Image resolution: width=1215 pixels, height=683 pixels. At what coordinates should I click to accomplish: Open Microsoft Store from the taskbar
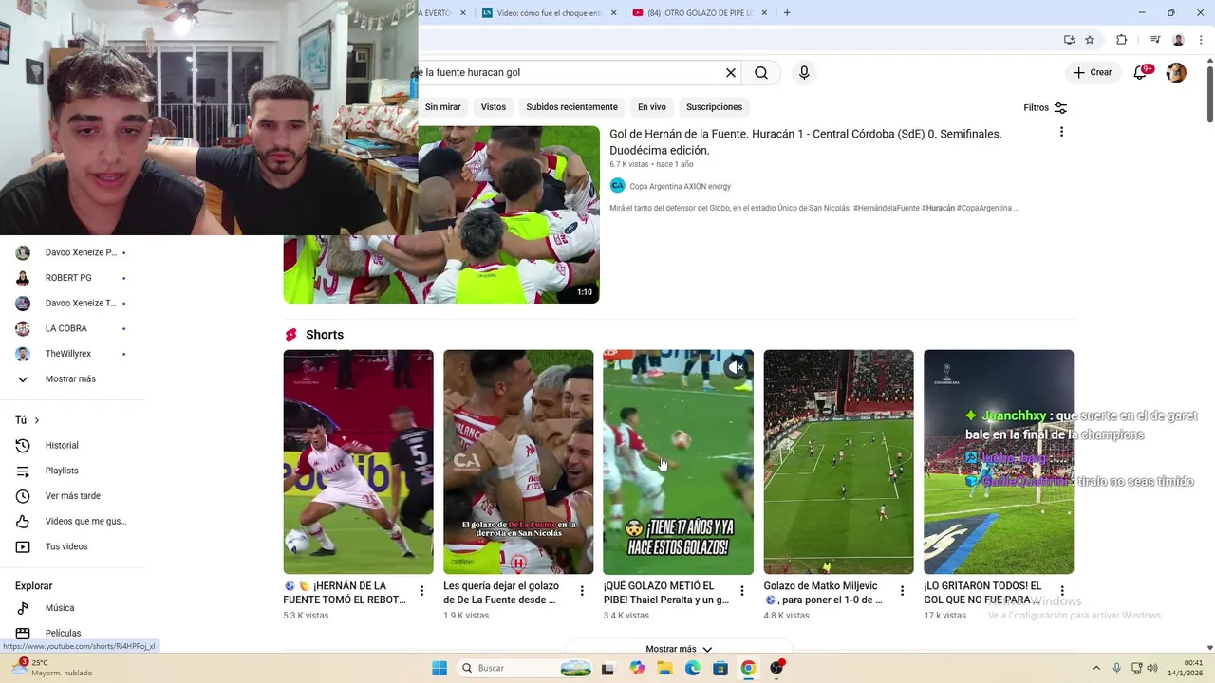[x=720, y=668]
